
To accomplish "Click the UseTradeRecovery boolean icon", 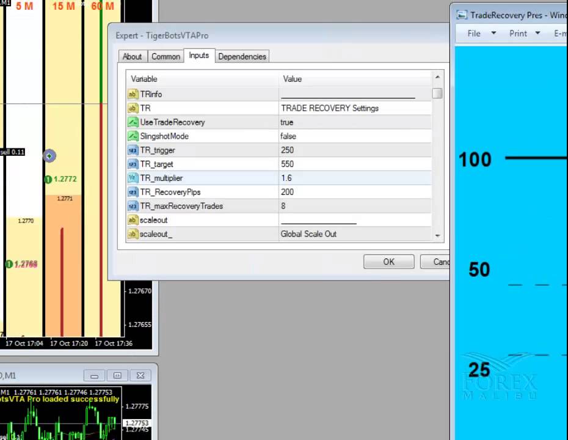I will [133, 122].
